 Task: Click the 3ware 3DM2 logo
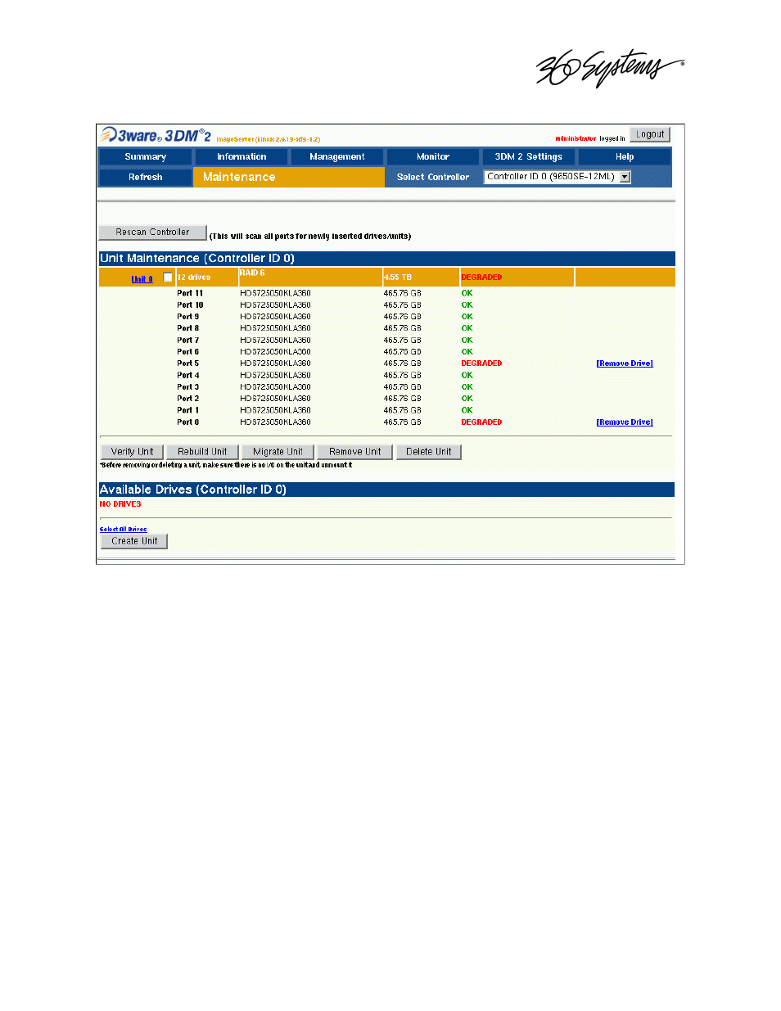point(156,135)
